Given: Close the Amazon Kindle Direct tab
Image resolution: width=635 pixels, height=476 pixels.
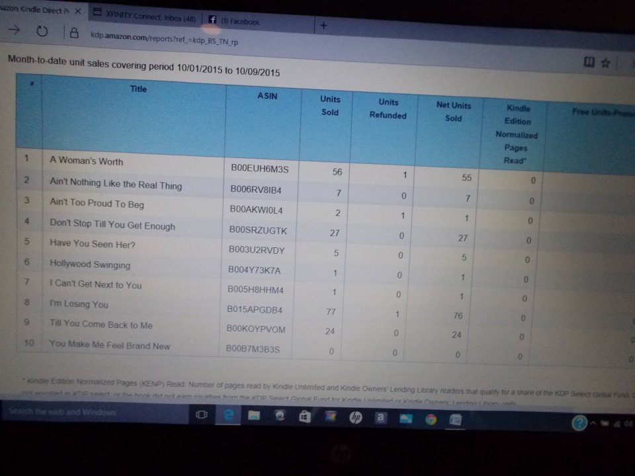Looking at the screenshot, I should pos(77,12).
